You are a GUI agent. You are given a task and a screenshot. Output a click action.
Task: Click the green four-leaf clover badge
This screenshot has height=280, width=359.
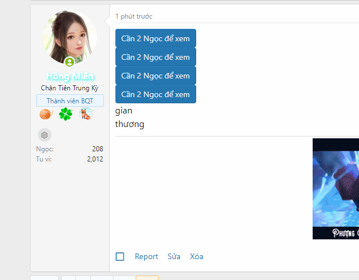[x=66, y=114]
